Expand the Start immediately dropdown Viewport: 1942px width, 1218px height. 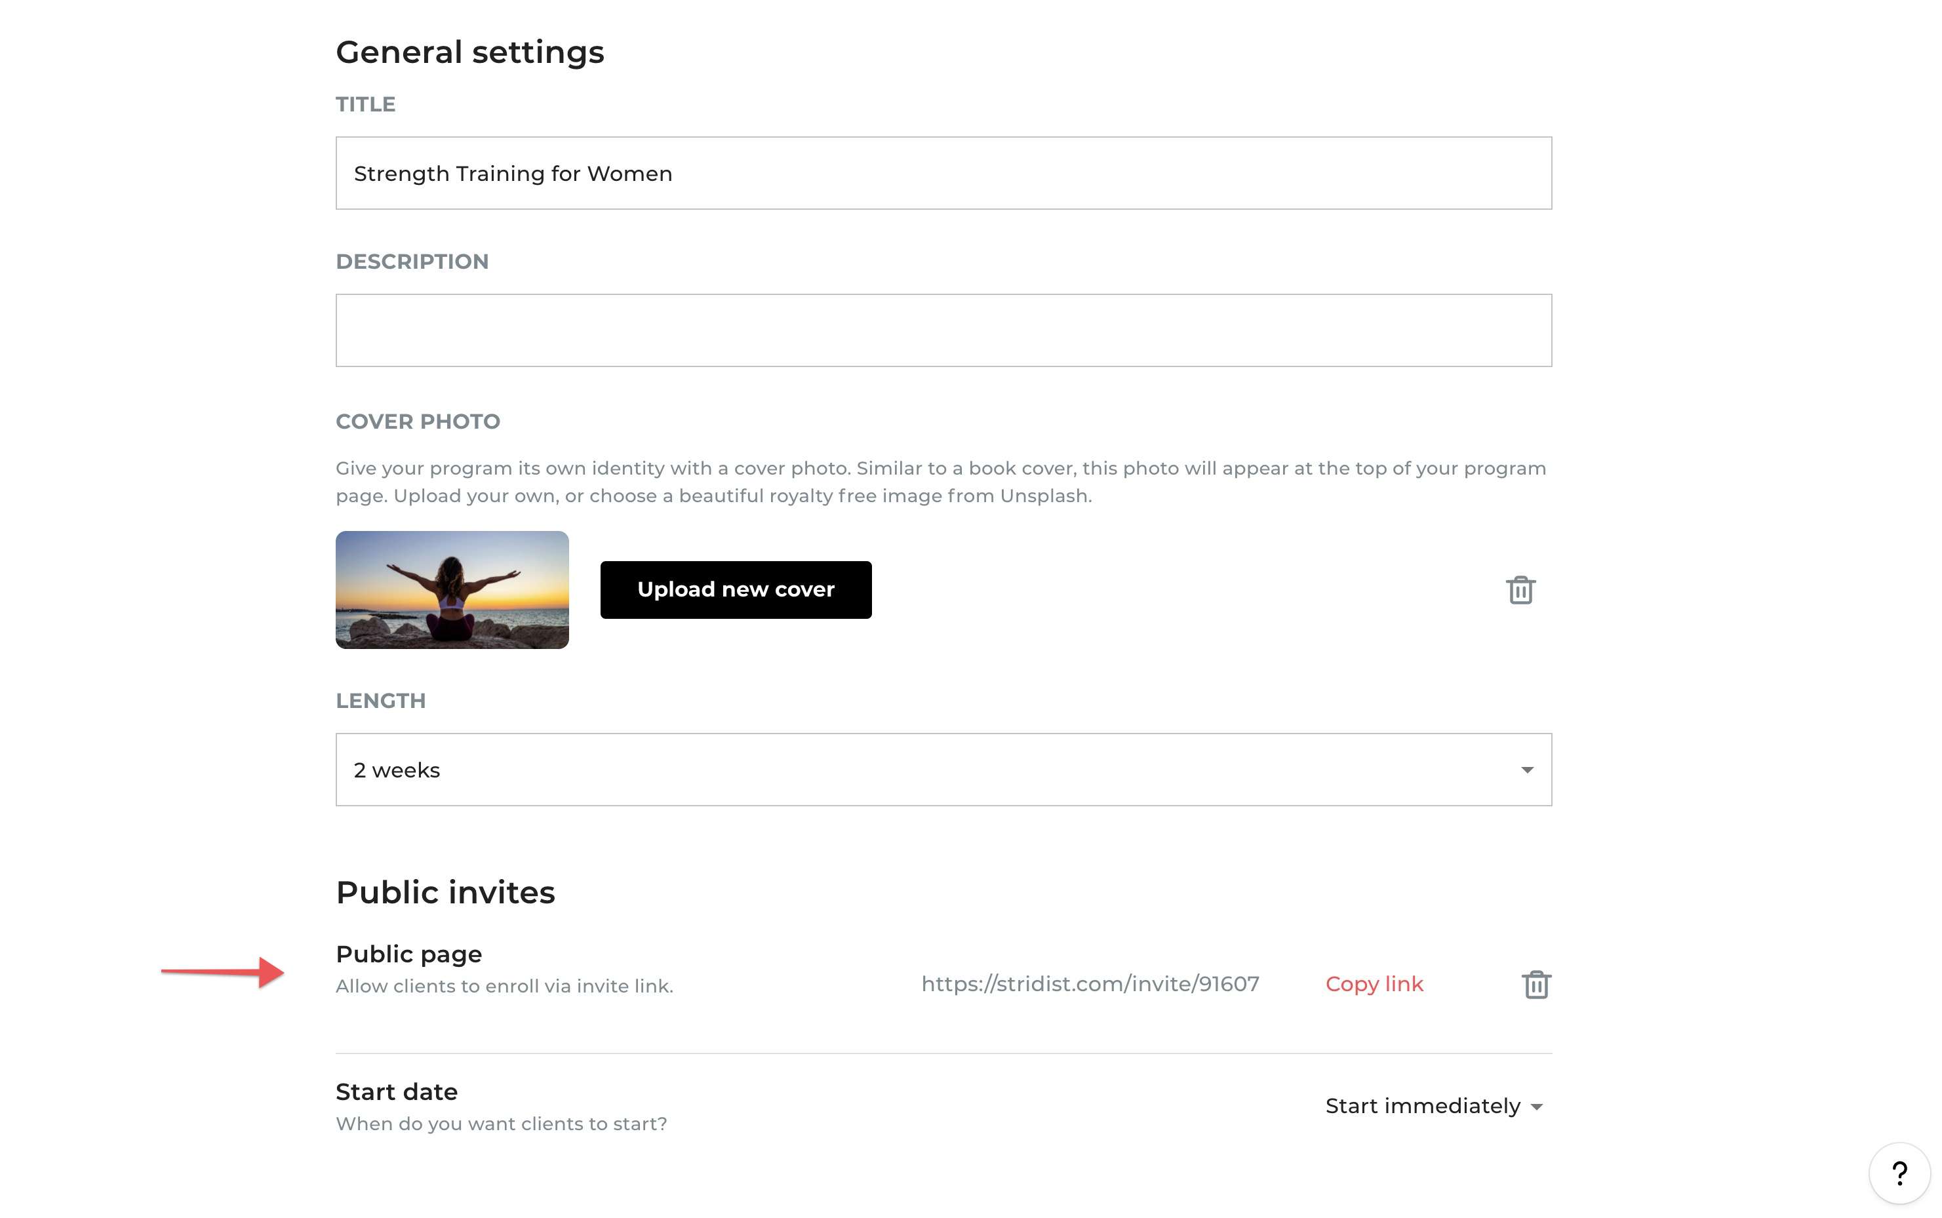[1434, 1106]
